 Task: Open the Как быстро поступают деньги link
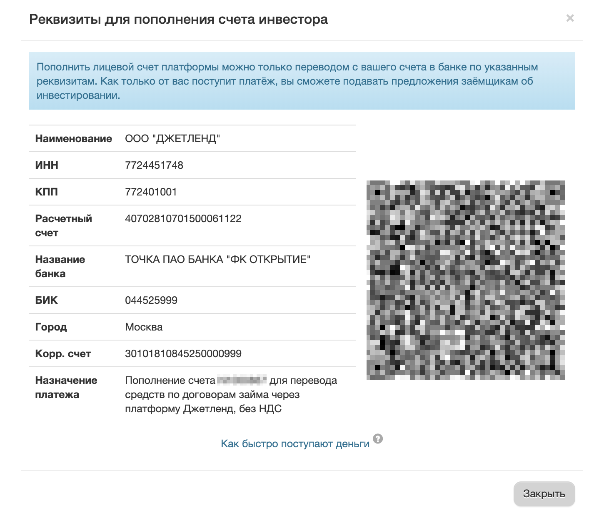pyautogui.click(x=295, y=443)
